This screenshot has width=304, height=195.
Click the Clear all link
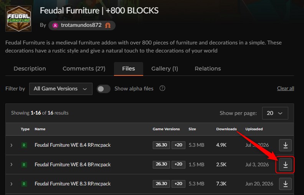click(x=286, y=88)
